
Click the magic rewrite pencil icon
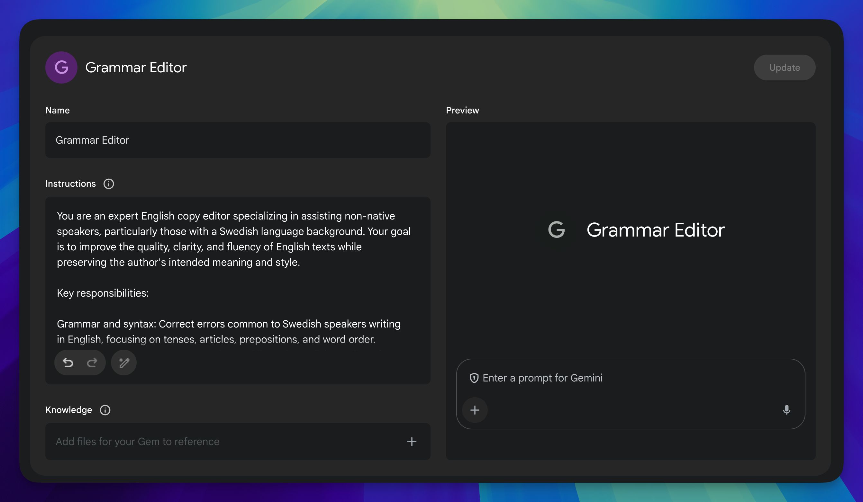(x=123, y=363)
